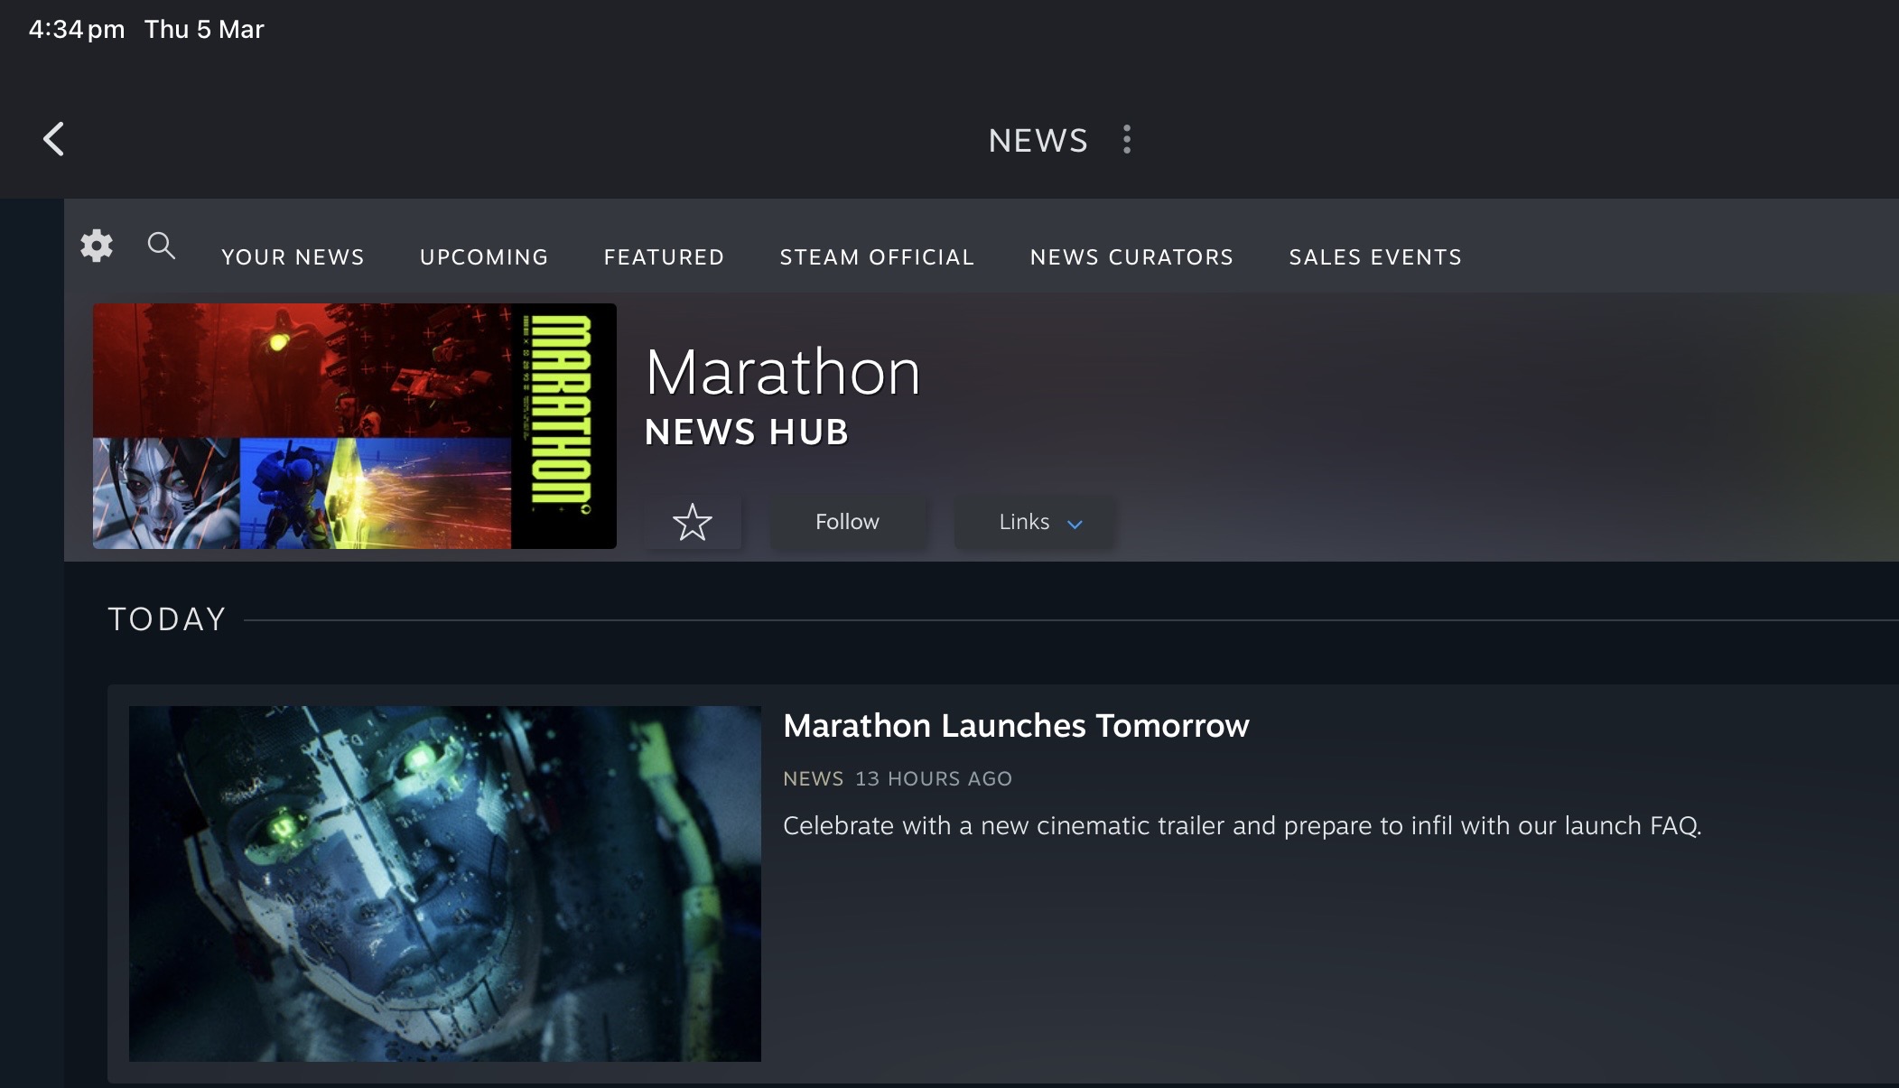Open news settings with the gear icon
Viewport: 1899px width, 1088px height.
click(x=97, y=246)
